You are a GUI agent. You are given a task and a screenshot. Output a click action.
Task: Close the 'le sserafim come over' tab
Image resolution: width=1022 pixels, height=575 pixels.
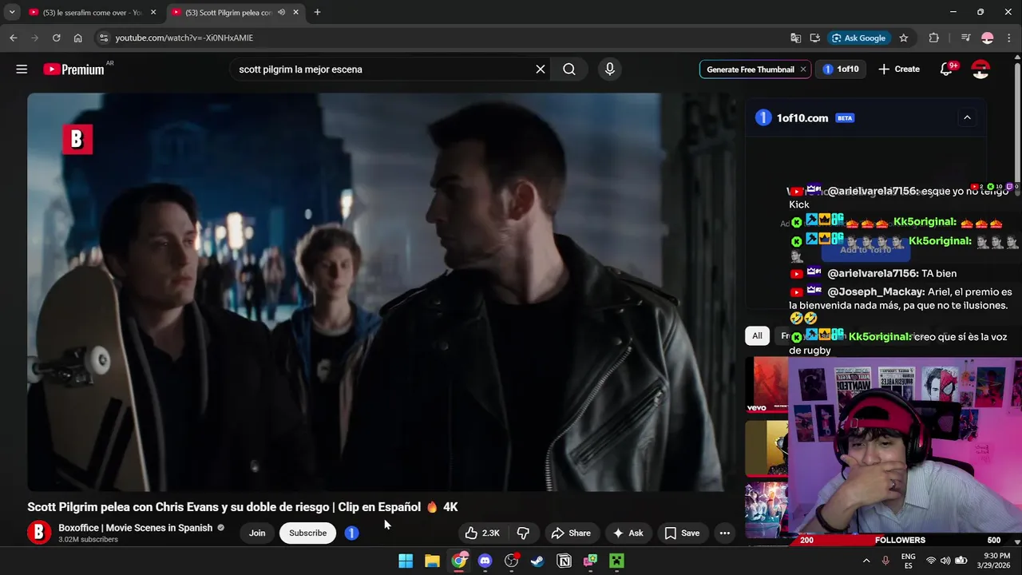pyautogui.click(x=153, y=12)
